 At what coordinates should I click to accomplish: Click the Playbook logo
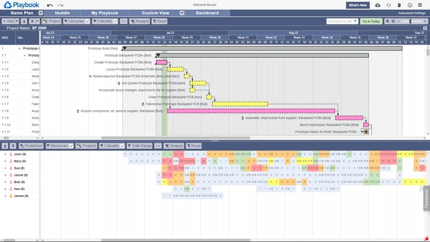21,4
